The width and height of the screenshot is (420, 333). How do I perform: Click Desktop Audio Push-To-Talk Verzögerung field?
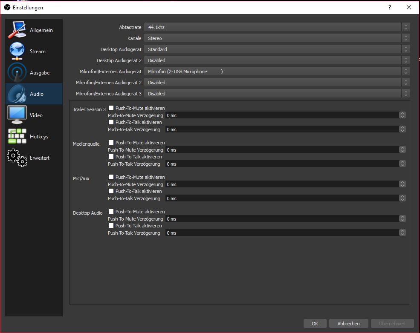click(x=281, y=233)
